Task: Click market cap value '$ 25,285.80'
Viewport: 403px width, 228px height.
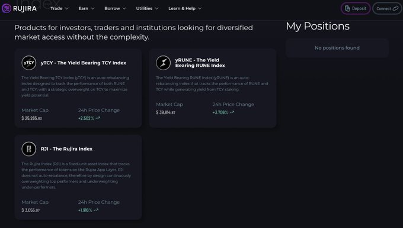Action: click(31, 118)
